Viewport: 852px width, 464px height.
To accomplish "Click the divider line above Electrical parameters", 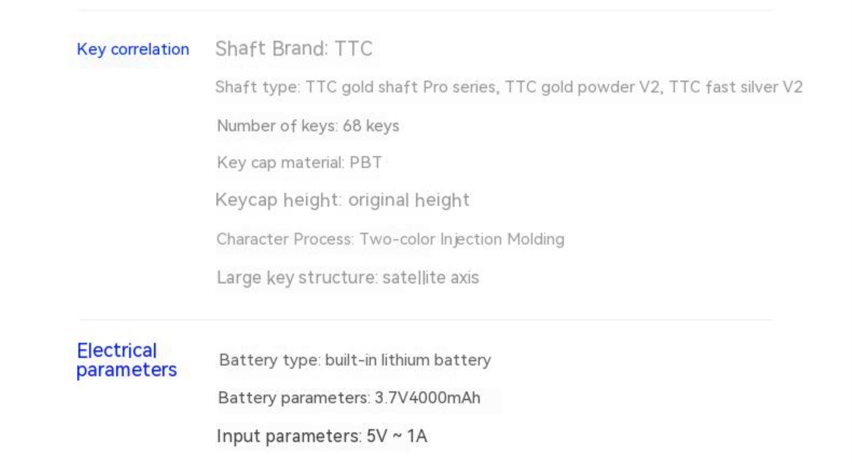I will pos(425,320).
